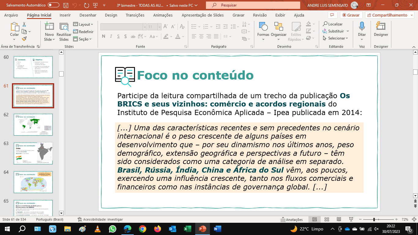Screen dimensions: 418x235
Task: Click the Cut scissors icon
Action: click(24, 24)
